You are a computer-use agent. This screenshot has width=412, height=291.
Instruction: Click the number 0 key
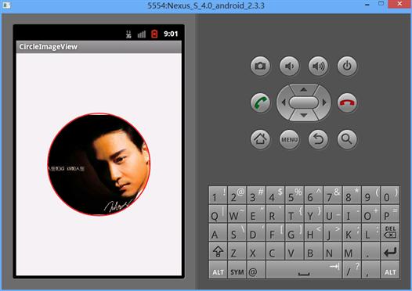390,195
